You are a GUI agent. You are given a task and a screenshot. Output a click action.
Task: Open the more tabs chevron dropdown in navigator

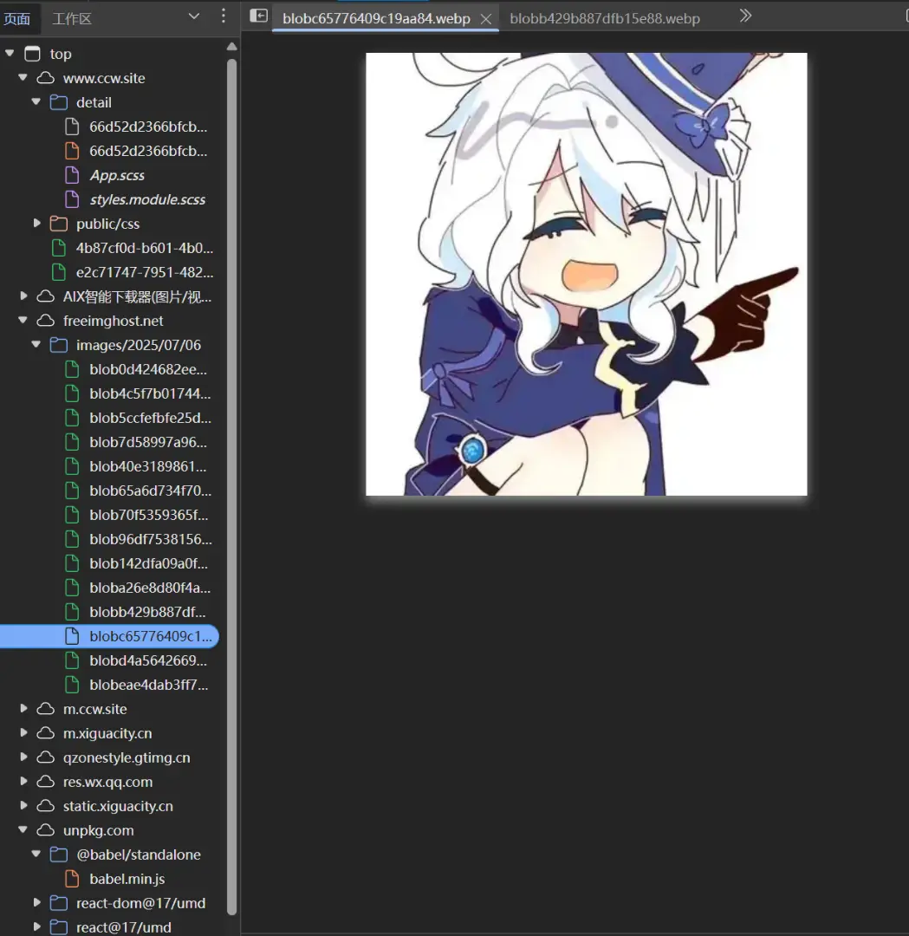194,16
